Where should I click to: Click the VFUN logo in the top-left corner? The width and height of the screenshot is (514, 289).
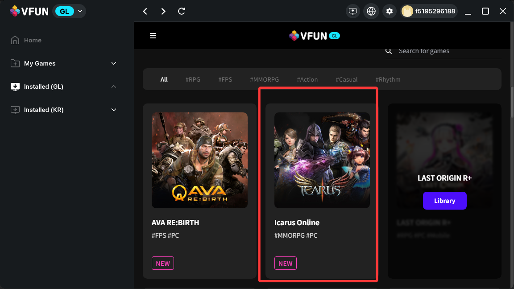[29, 11]
